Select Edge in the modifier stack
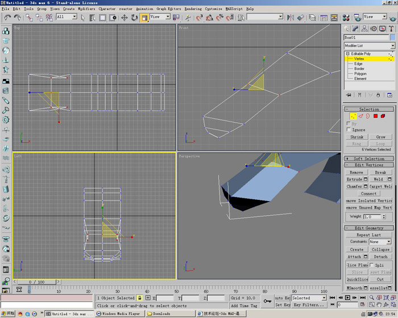The width and height of the screenshot is (398, 318). pyautogui.click(x=358, y=64)
